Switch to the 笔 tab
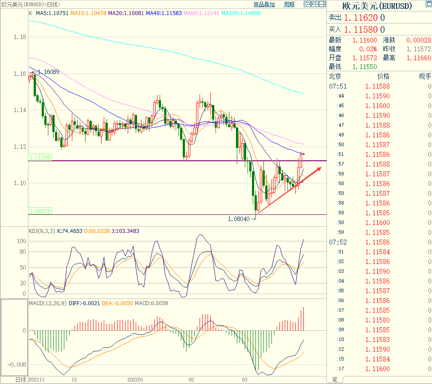 pyautogui.click(x=334, y=380)
